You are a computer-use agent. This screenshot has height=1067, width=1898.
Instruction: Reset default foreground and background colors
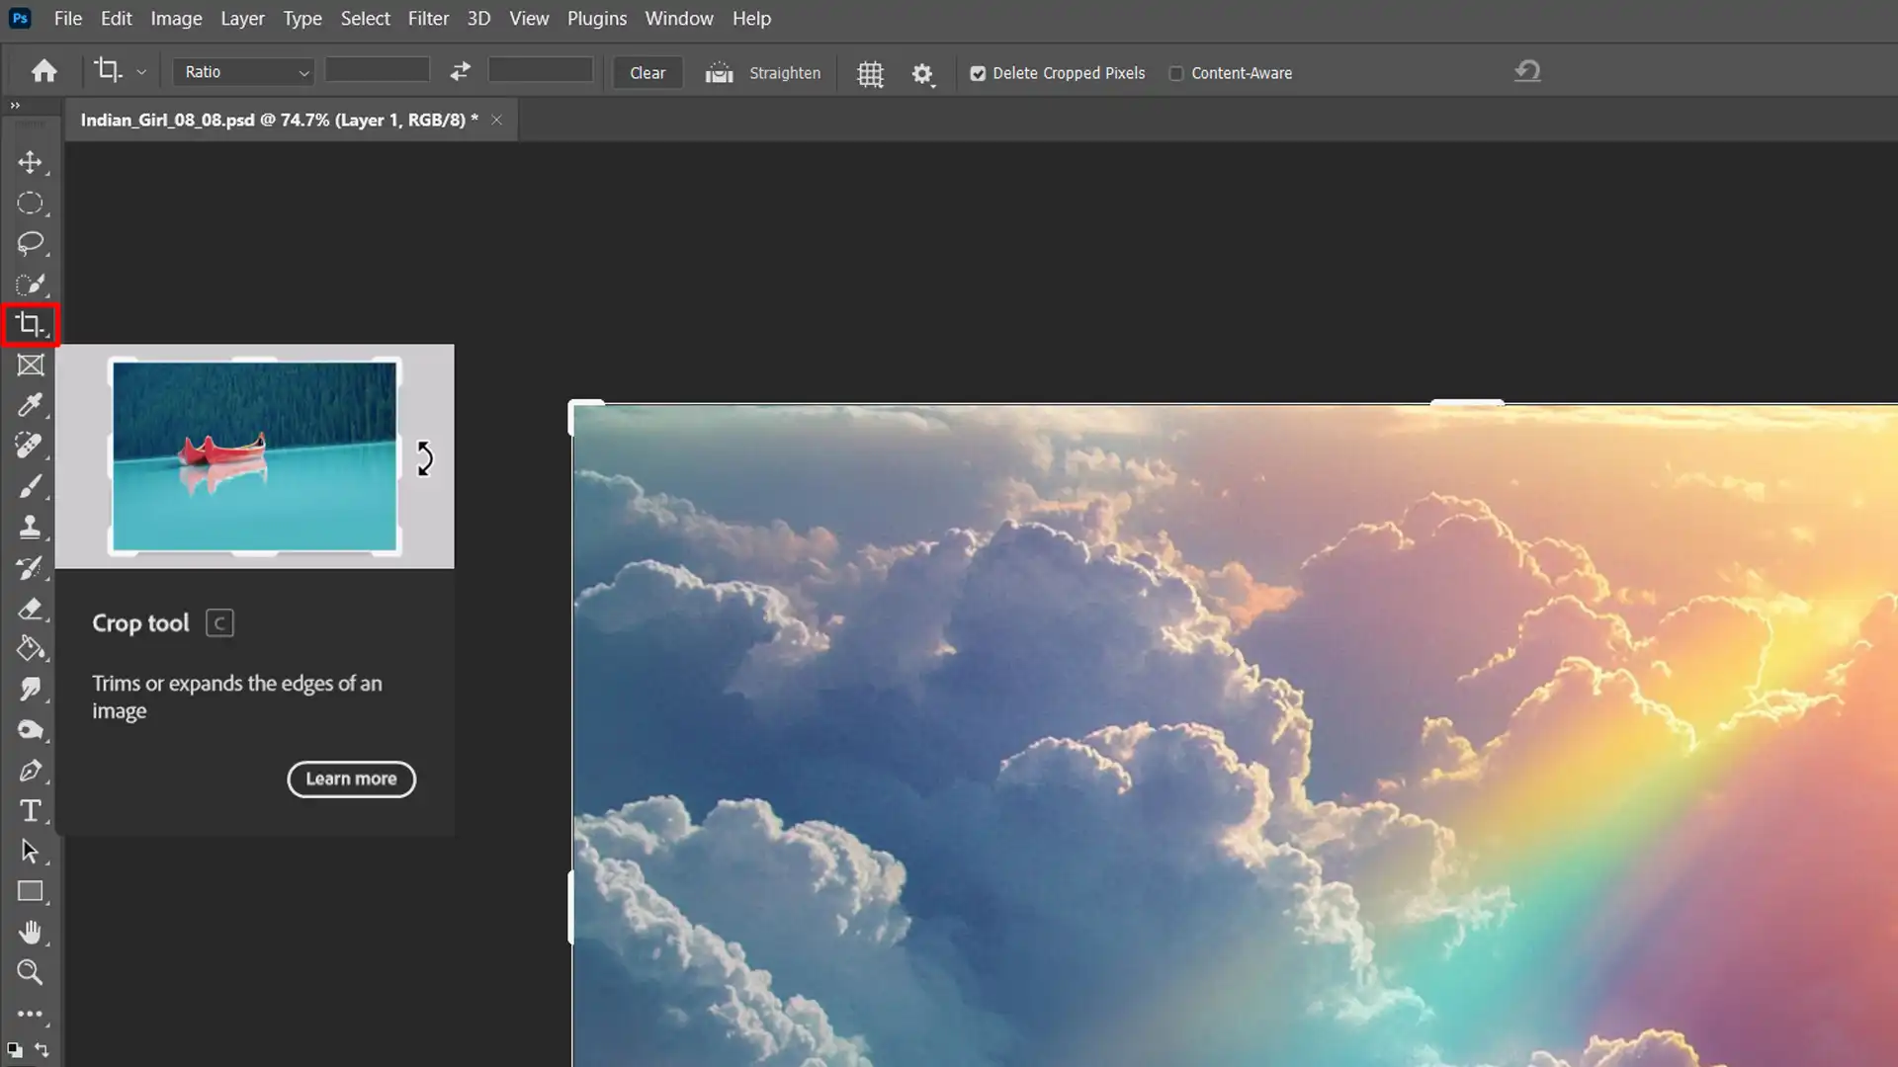point(14,1049)
